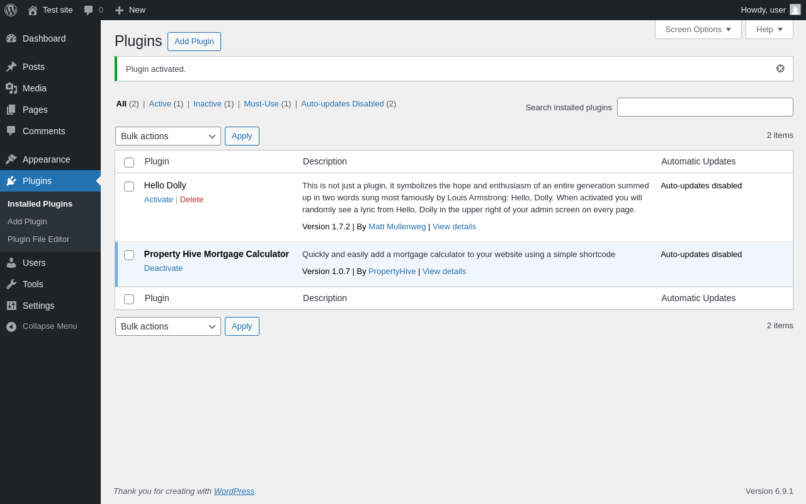Image resolution: width=806 pixels, height=504 pixels.
Task: Click the Appearance paintbrush icon
Action: (11, 159)
